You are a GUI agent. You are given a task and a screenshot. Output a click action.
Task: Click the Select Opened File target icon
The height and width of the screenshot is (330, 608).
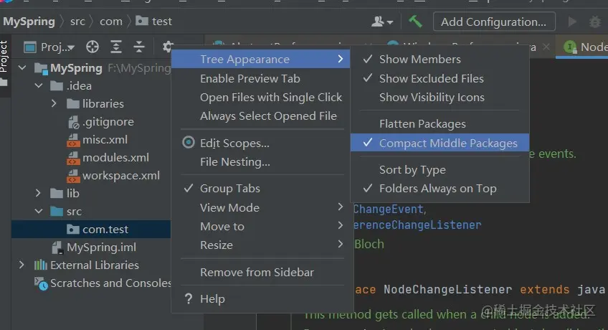(92, 47)
